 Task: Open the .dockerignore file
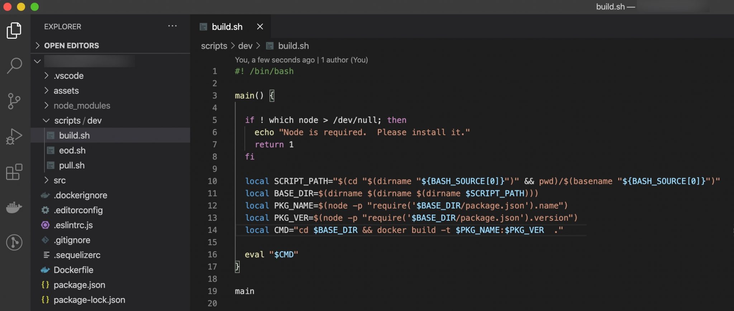tap(110, 195)
